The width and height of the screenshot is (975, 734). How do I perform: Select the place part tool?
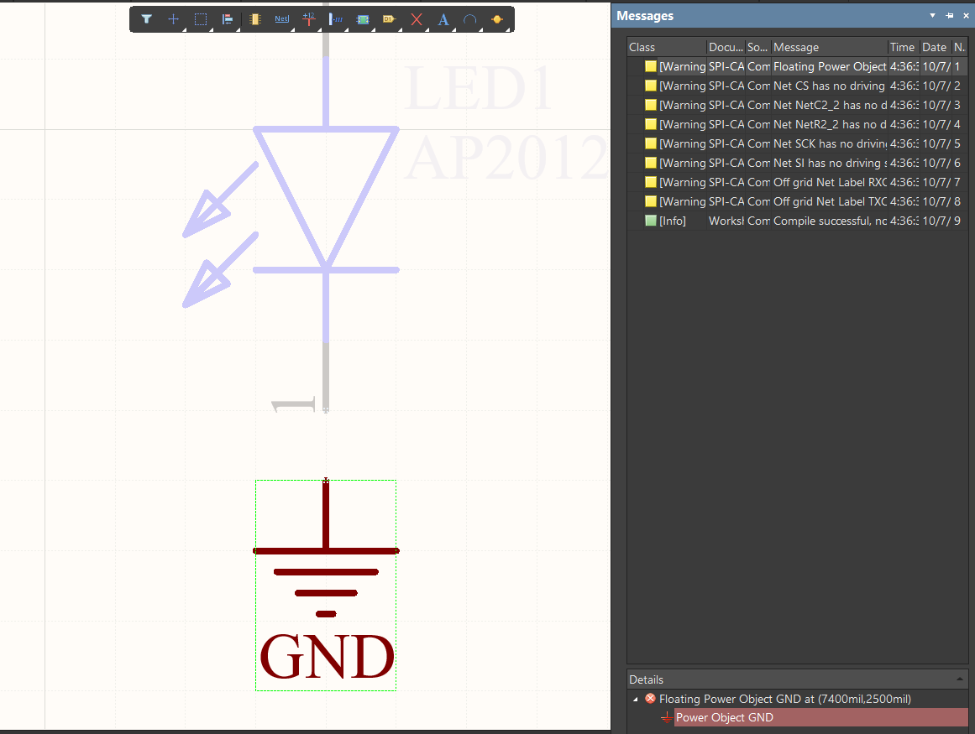coord(254,19)
